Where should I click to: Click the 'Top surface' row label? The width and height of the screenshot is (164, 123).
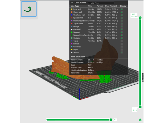point(78,24)
